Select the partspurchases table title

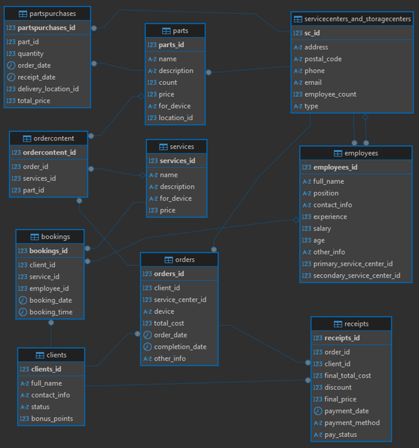pyautogui.click(x=53, y=14)
